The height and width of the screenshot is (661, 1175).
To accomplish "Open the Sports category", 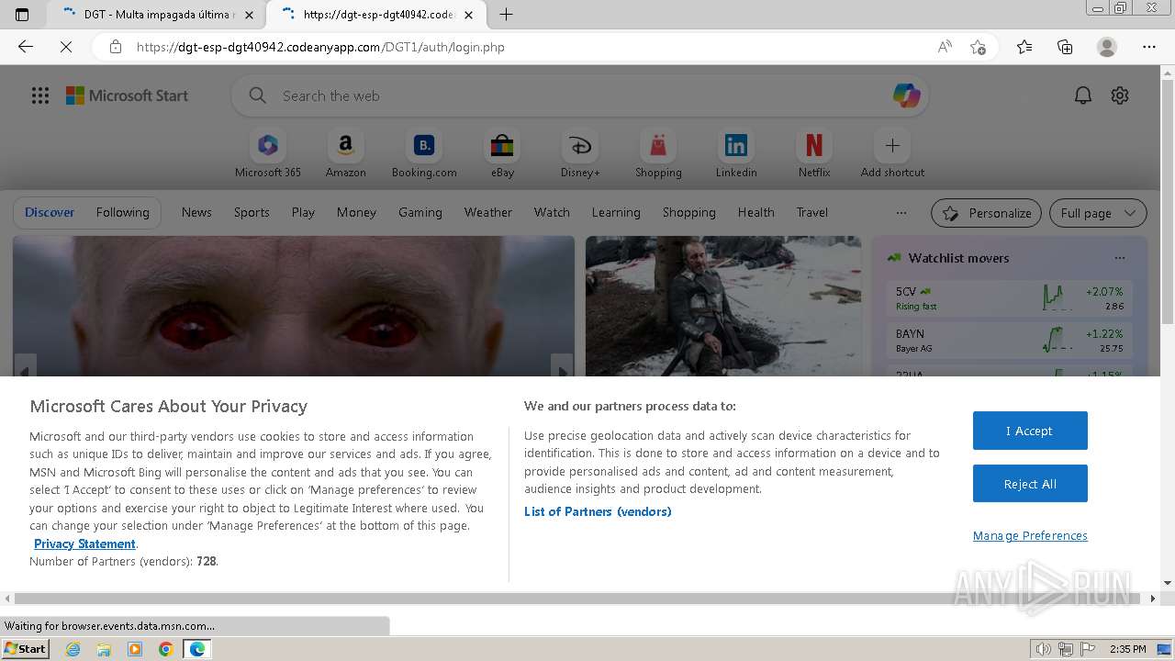I will tap(252, 212).
